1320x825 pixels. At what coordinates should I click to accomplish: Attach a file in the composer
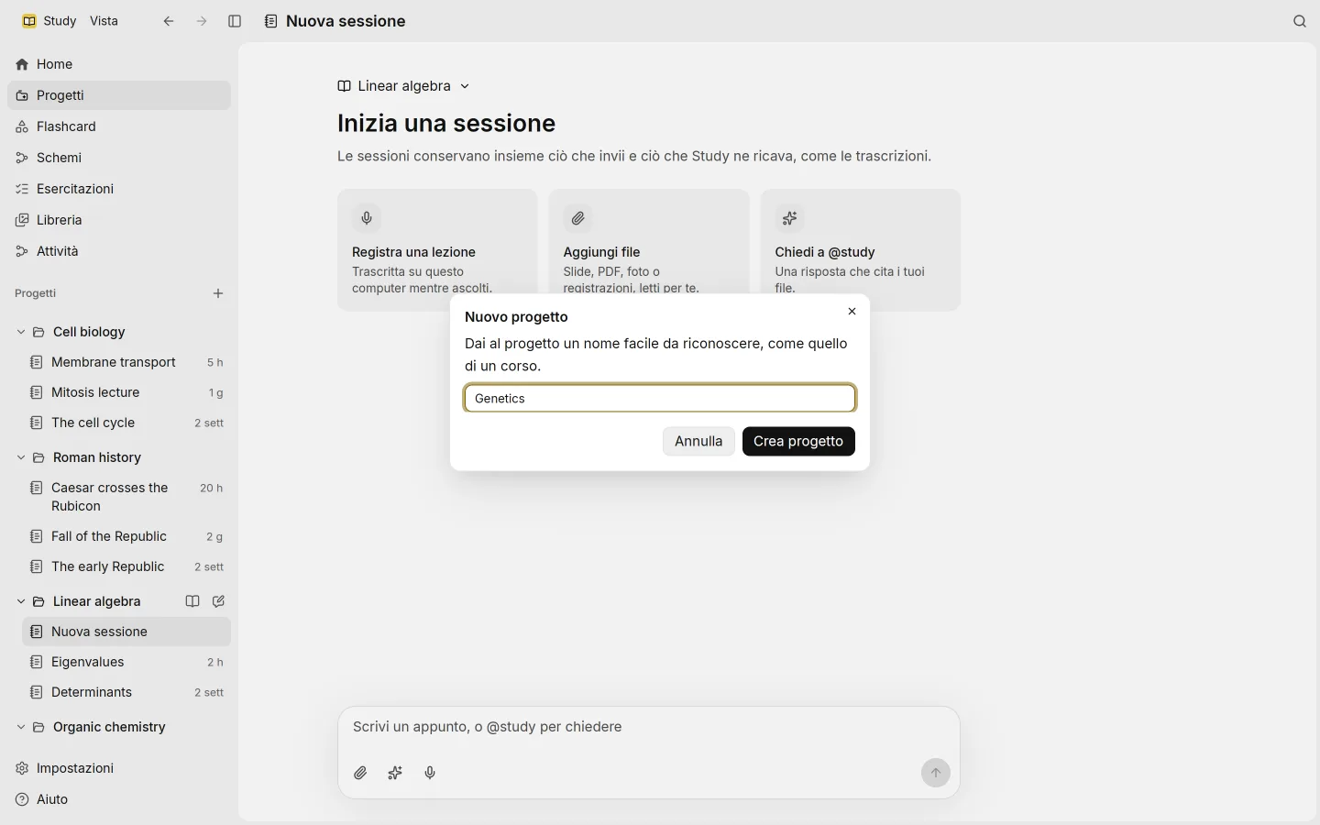tap(360, 773)
